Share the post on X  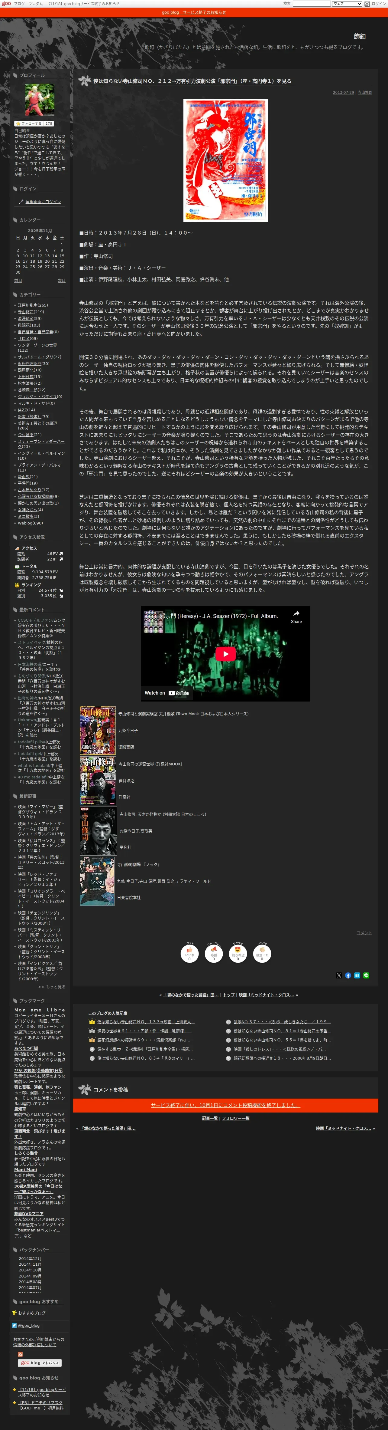[x=339, y=975]
